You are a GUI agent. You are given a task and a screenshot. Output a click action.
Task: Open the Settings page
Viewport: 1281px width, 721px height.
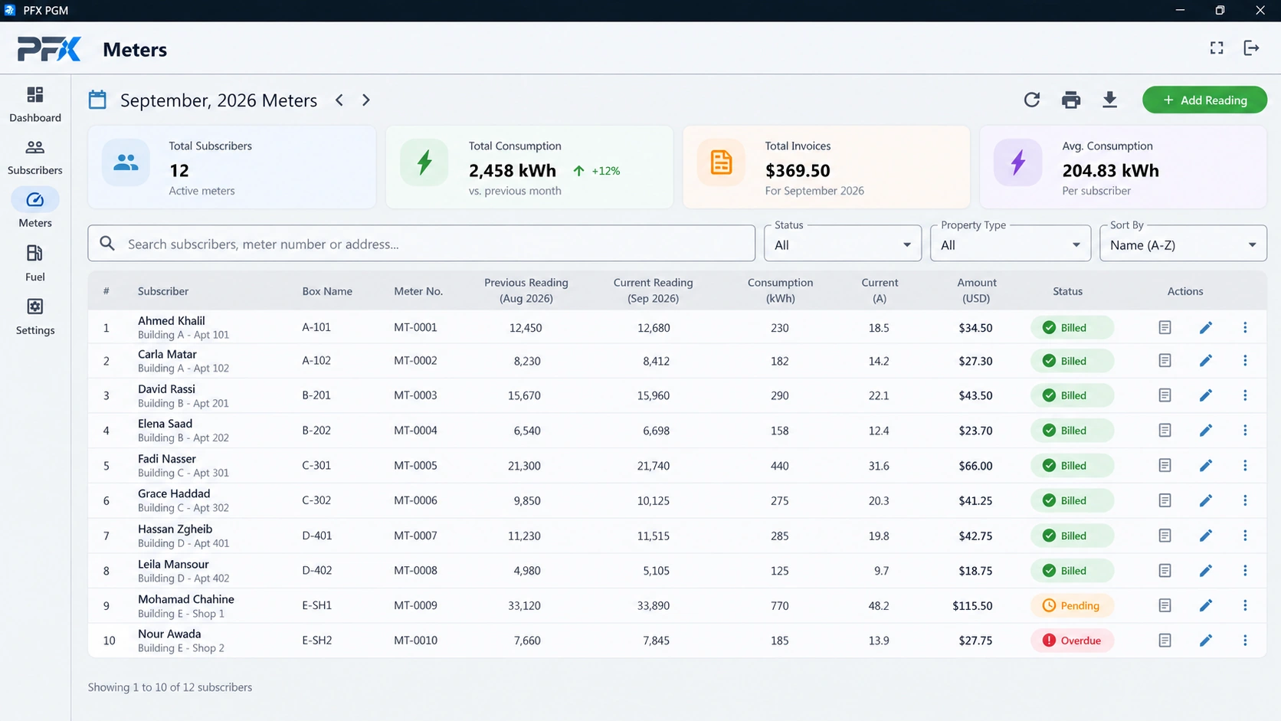[x=35, y=316]
